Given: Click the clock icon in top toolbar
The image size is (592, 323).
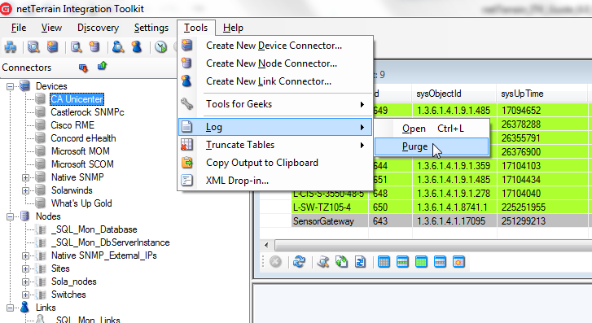Looking at the screenshot, I should pyautogui.click(x=161, y=47).
